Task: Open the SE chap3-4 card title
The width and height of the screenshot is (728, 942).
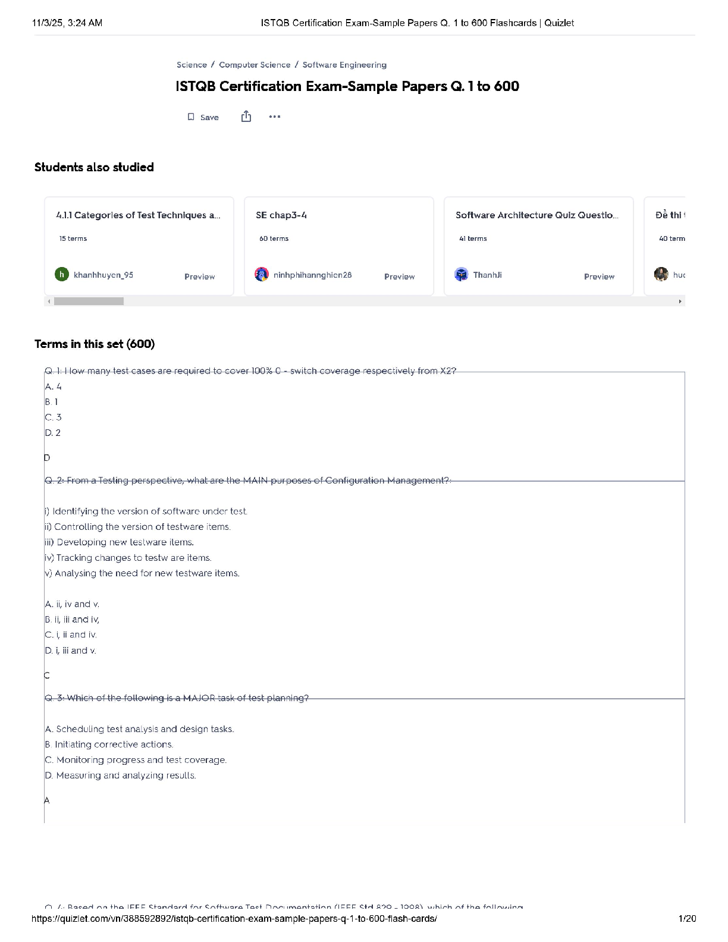Action: click(281, 215)
